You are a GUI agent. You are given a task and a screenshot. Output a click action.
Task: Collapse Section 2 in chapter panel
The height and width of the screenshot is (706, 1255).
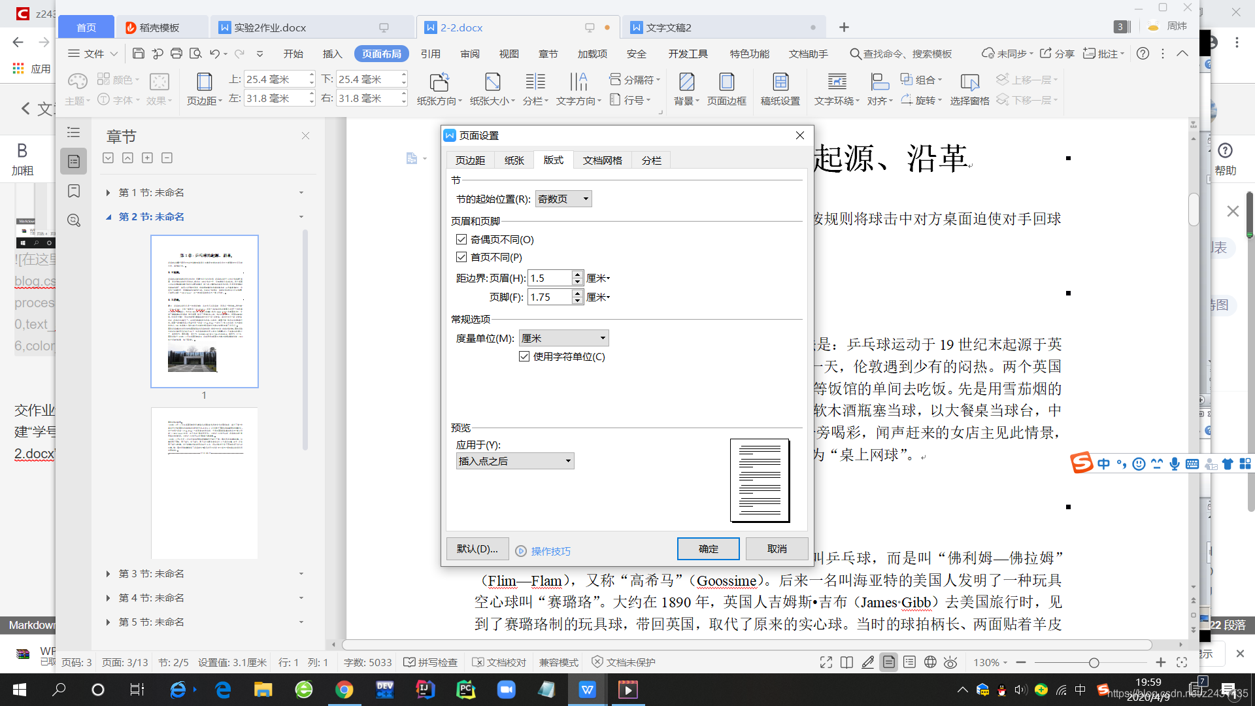click(108, 217)
